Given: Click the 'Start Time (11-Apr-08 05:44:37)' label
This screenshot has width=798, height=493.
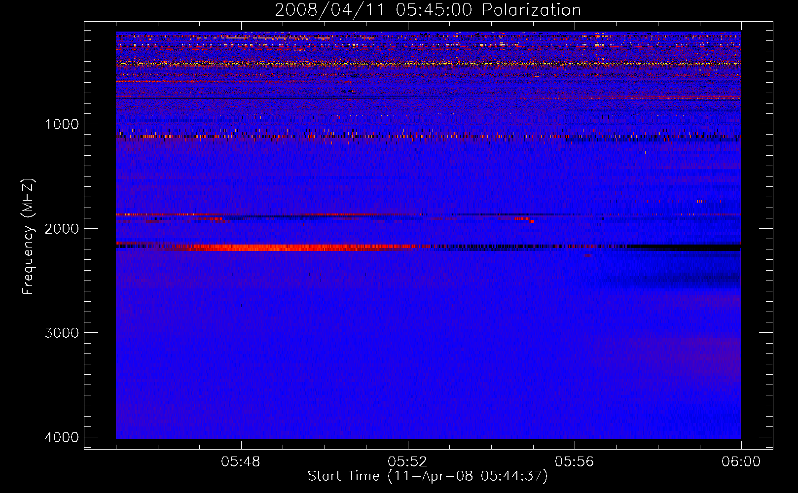Looking at the screenshot, I should coord(428,476).
